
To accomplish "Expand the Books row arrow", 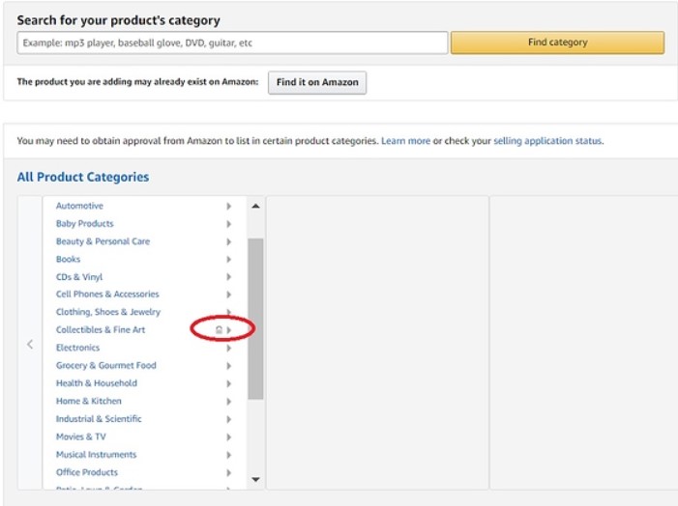I will pyautogui.click(x=228, y=259).
